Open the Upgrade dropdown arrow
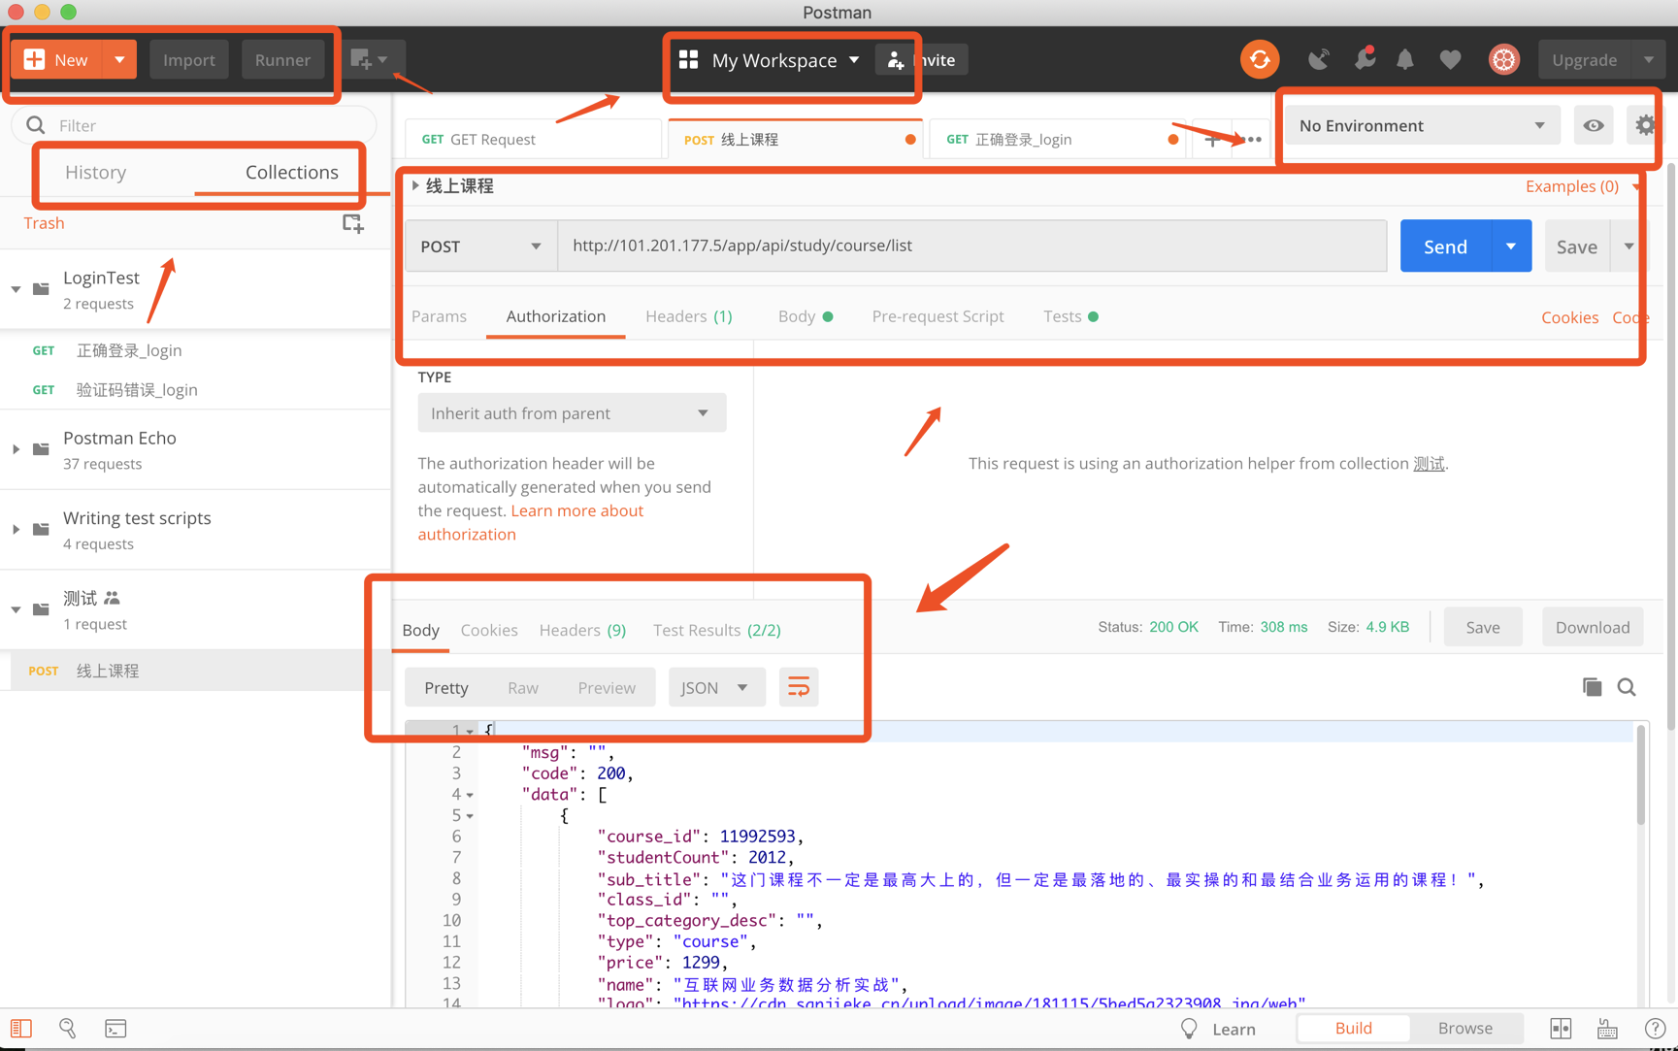Screen dimensions: 1678x1051 point(1648,59)
